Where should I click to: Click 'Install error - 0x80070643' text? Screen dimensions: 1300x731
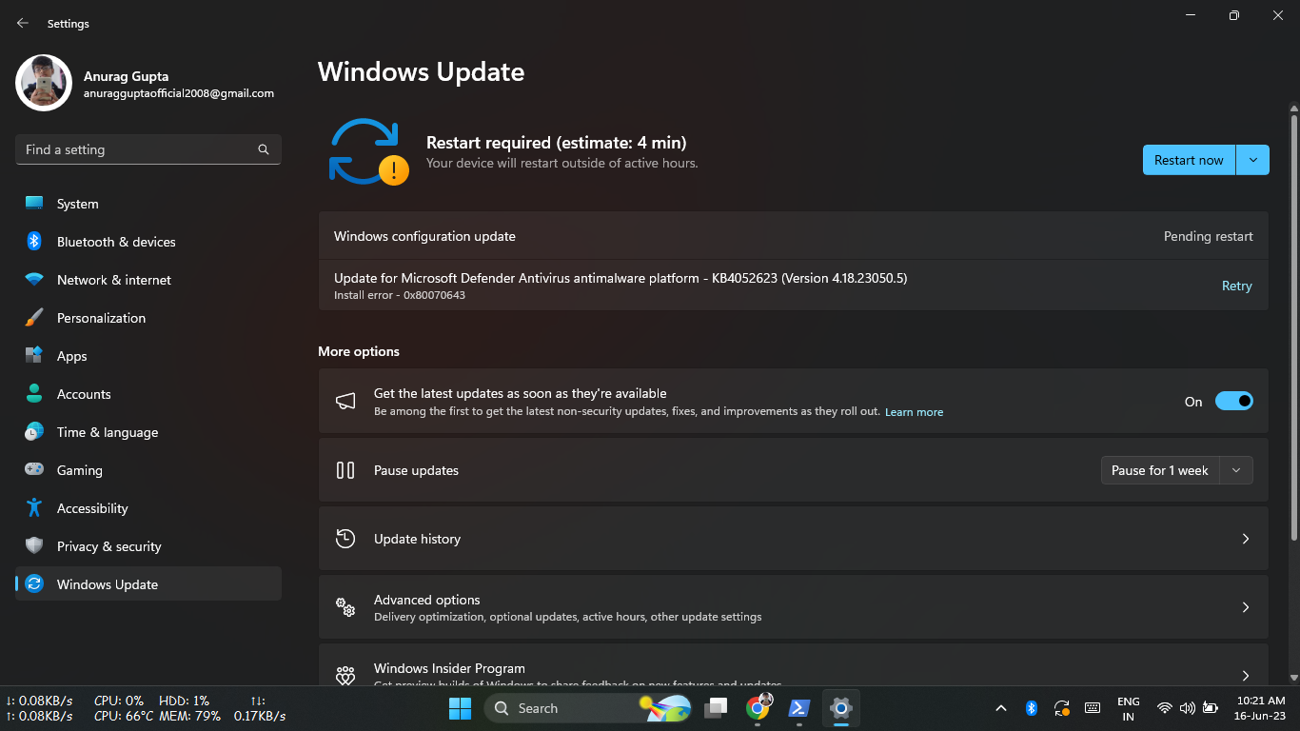[x=400, y=295]
